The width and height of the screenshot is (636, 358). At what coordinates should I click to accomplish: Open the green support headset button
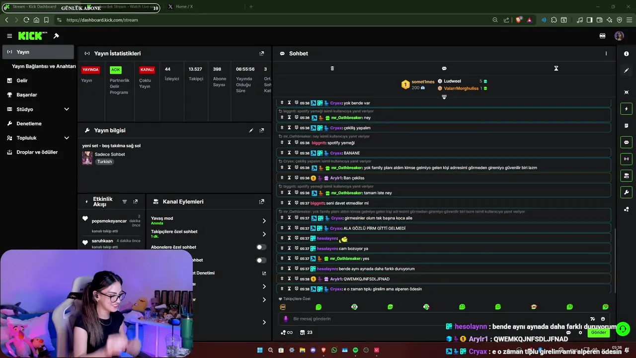(623, 329)
